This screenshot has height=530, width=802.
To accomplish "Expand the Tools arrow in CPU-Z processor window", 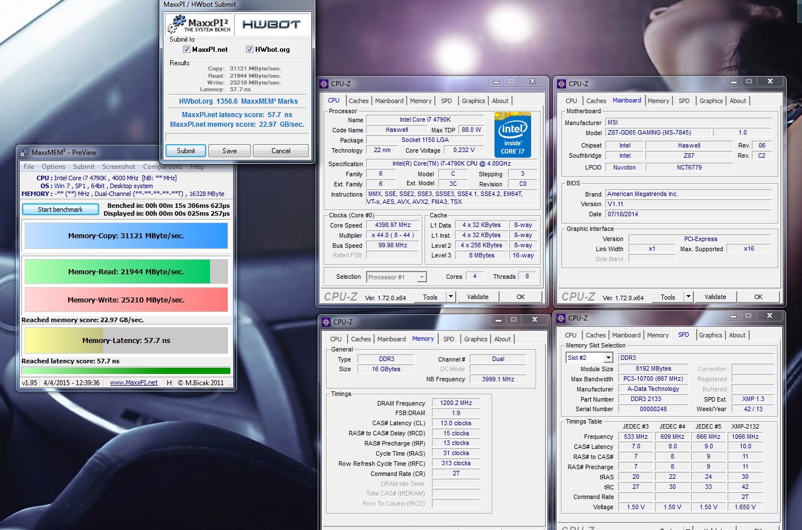I will 451,297.
